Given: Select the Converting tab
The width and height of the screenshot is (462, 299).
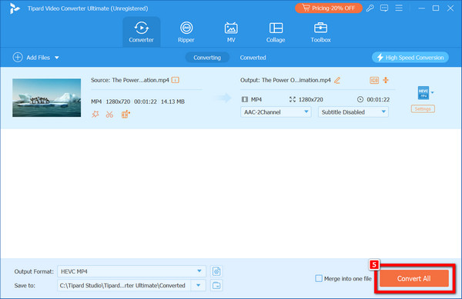Looking at the screenshot, I should (207, 58).
